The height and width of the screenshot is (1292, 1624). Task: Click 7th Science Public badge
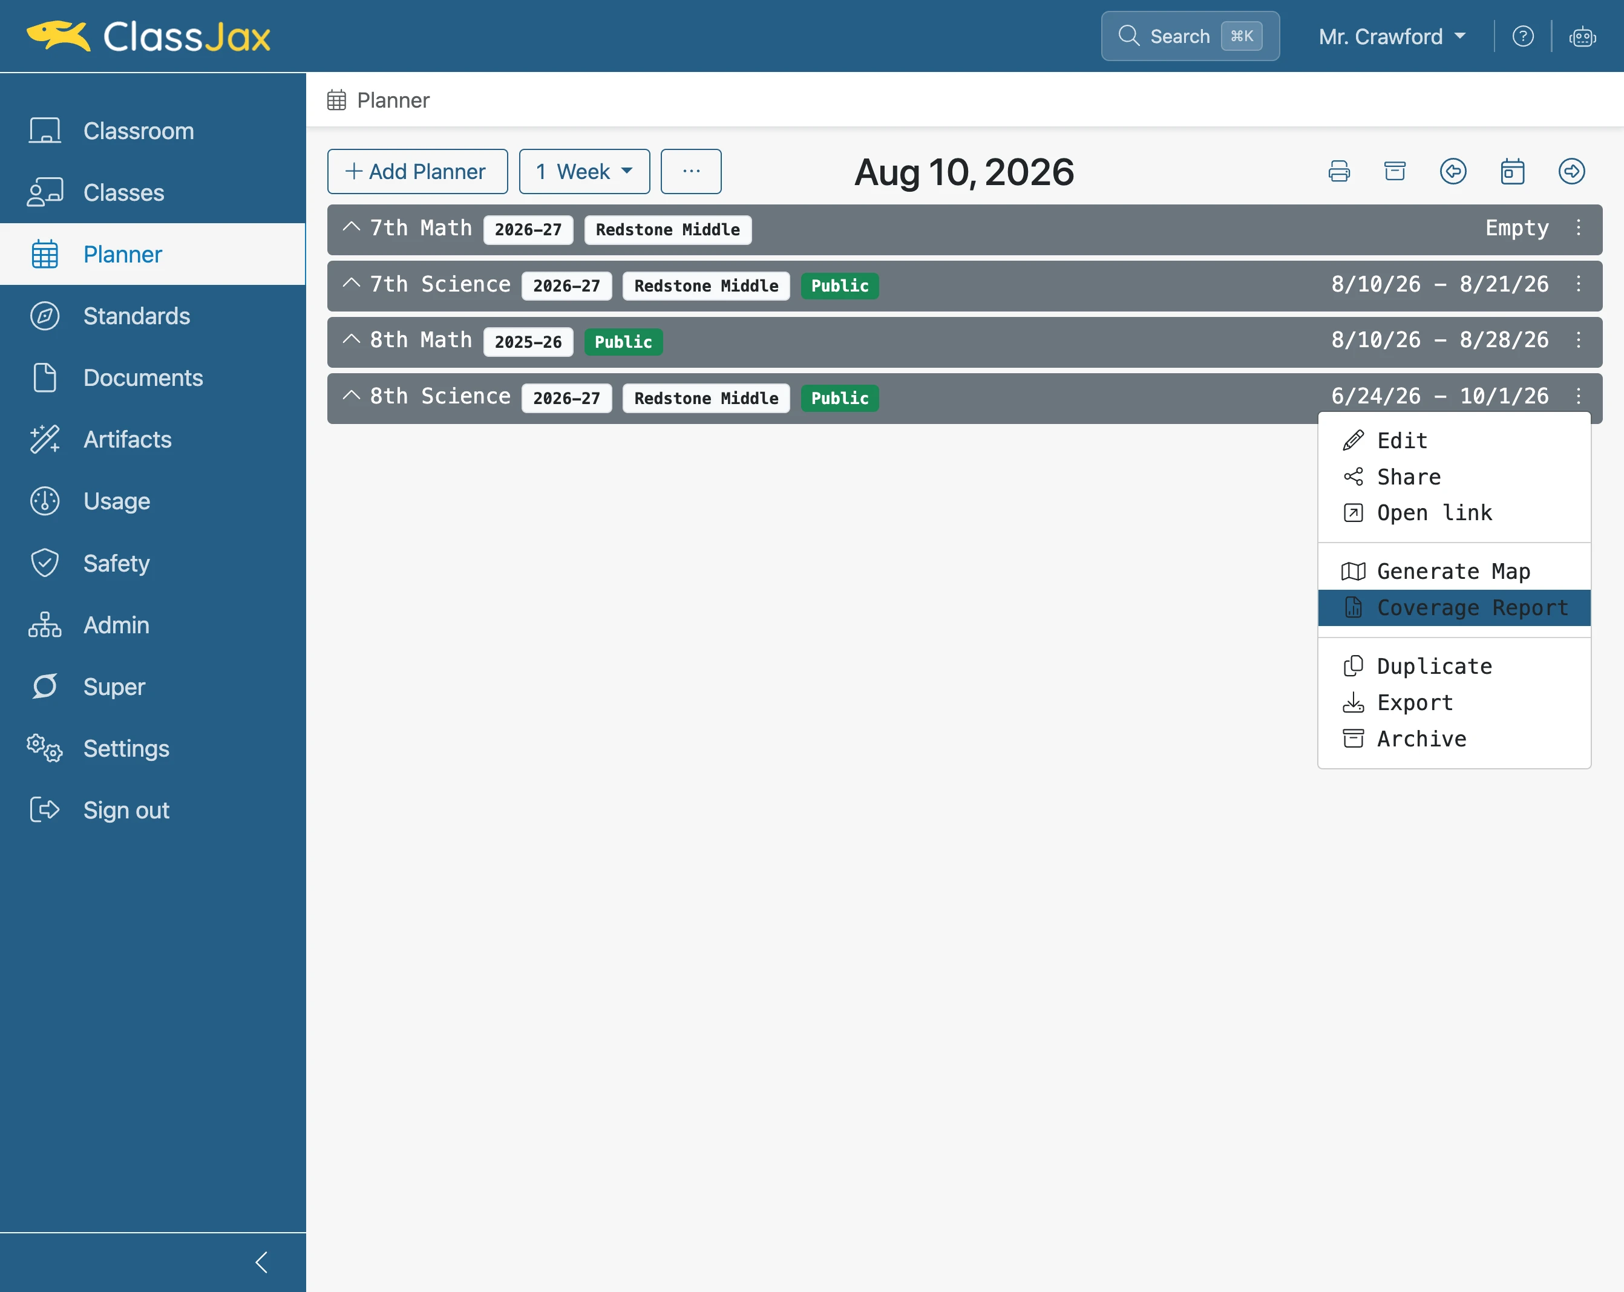839,286
